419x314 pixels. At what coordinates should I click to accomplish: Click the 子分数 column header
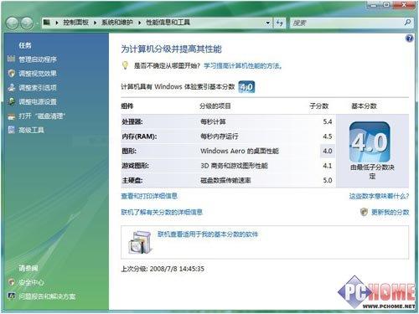tap(318, 106)
